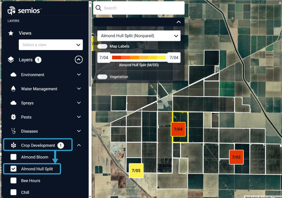Click the Almond Hull Split color gradient bar
282x198 pixels.
tap(139, 57)
